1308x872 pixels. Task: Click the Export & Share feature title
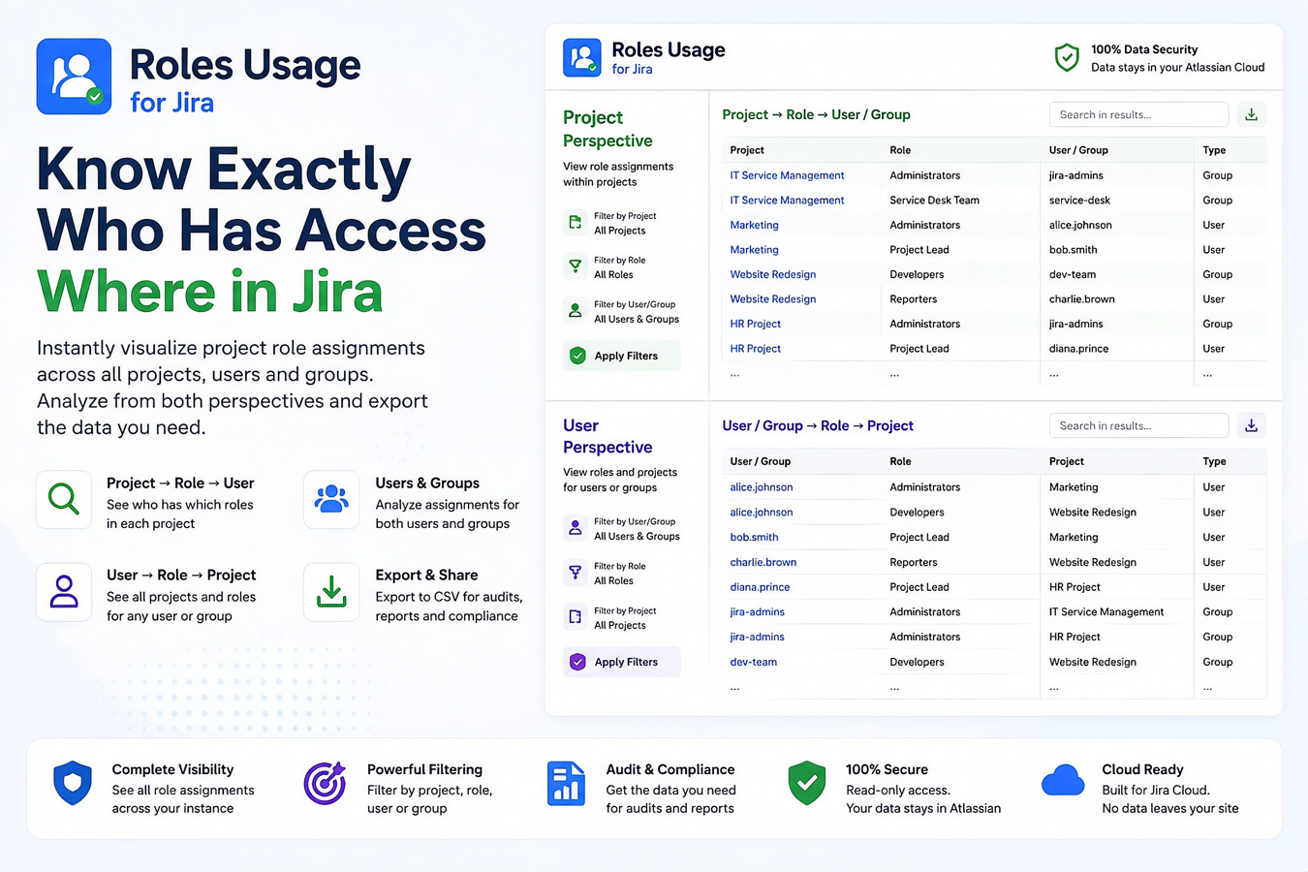(426, 575)
